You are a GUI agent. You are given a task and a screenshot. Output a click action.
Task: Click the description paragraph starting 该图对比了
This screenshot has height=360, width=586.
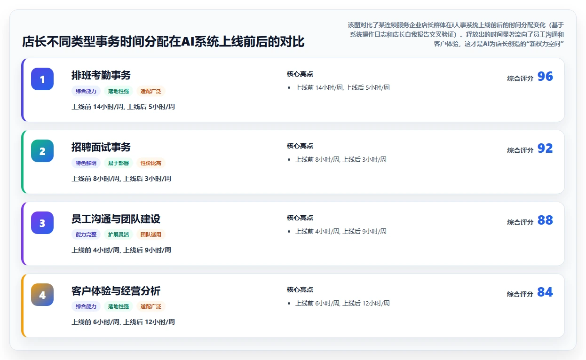click(455, 34)
